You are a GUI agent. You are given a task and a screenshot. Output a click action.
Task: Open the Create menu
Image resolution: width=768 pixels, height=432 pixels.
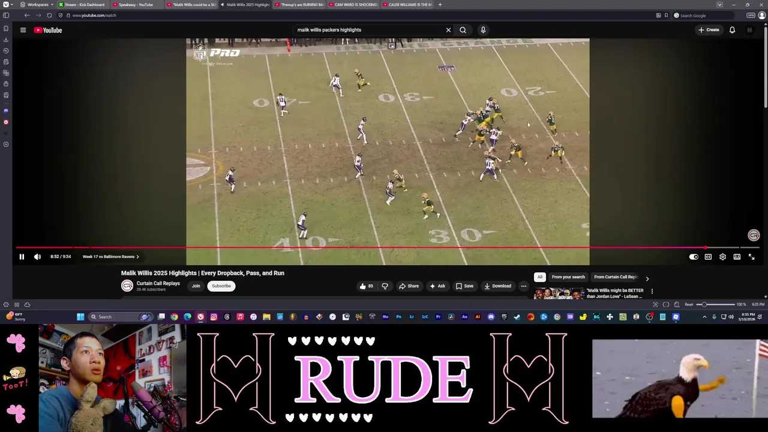coord(709,30)
